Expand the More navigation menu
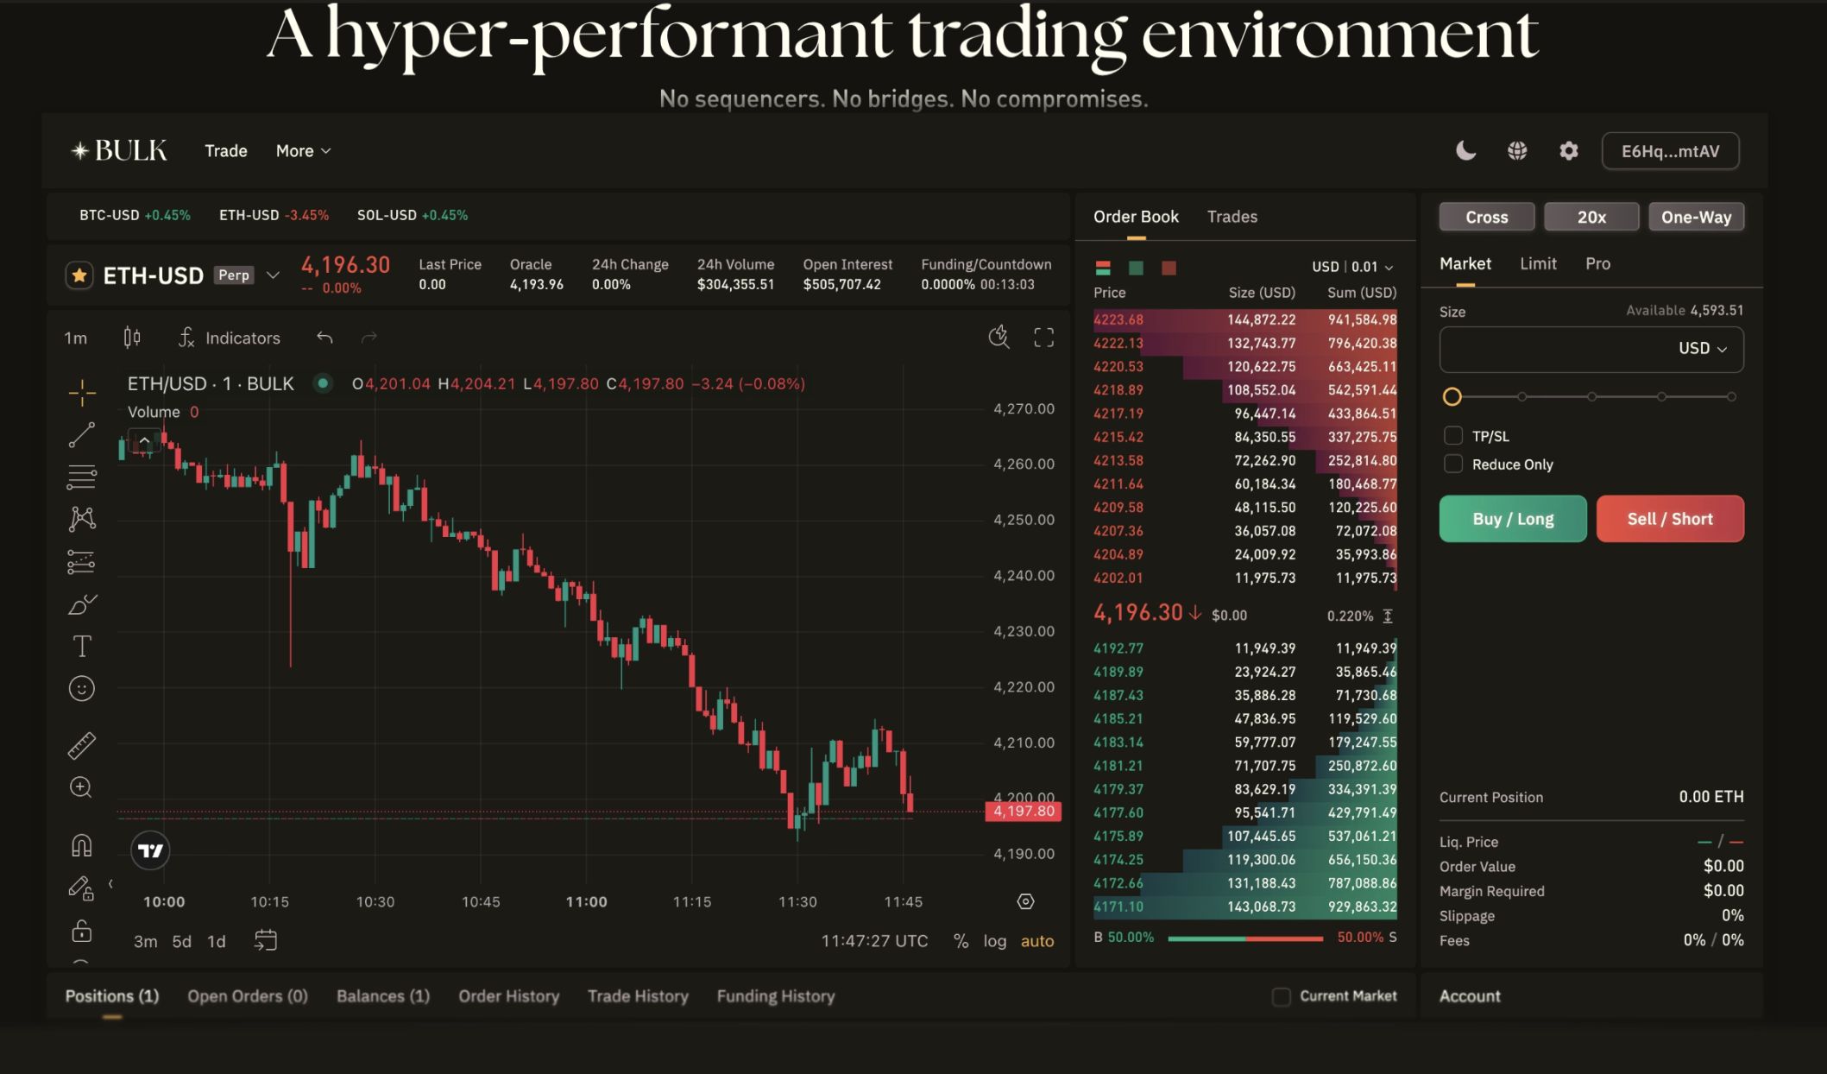This screenshot has width=1827, height=1074. point(302,150)
